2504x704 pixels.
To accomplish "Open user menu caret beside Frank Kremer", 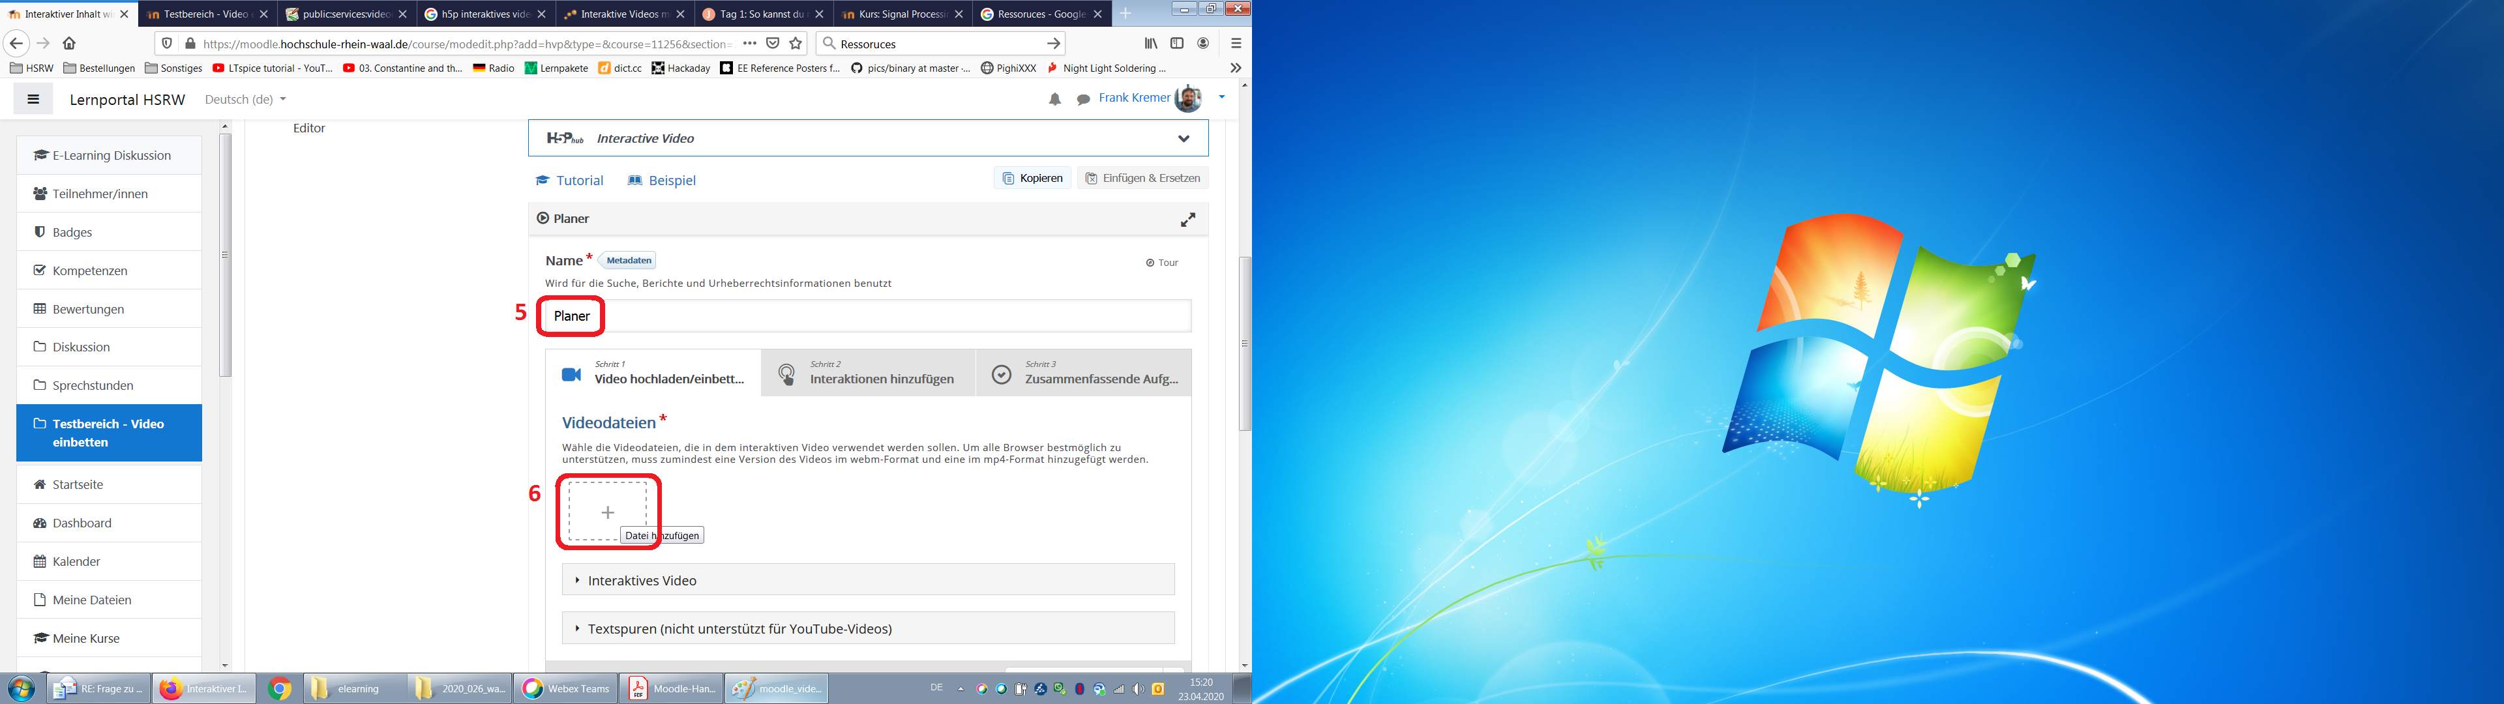I will tap(1222, 97).
